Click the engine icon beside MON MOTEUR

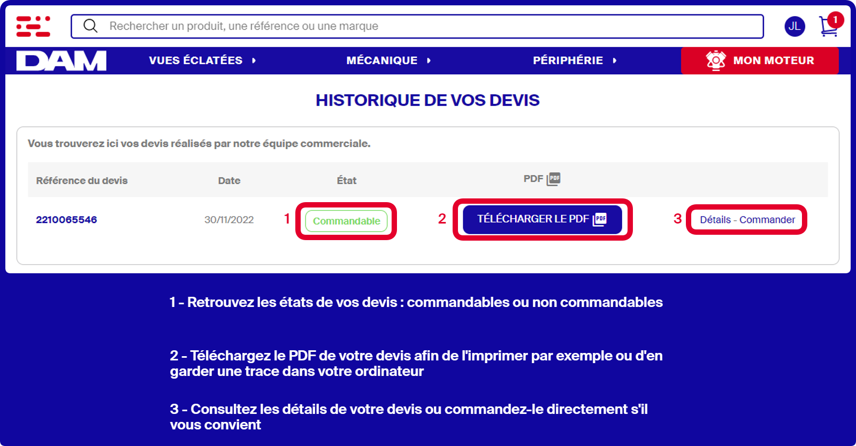(x=715, y=60)
